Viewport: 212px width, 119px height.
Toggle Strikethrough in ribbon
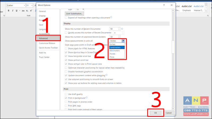[x=23, y=11]
